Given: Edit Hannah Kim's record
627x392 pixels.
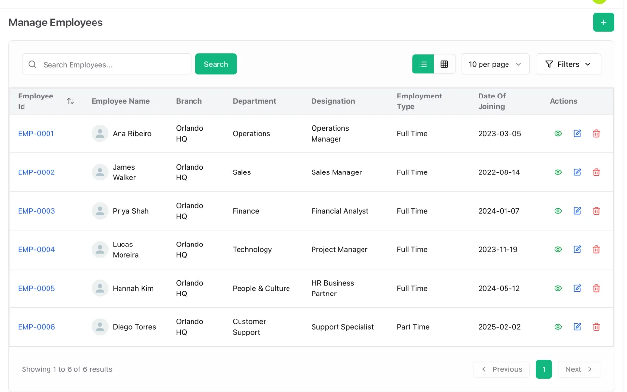Looking at the screenshot, I should tap(577, 288).
